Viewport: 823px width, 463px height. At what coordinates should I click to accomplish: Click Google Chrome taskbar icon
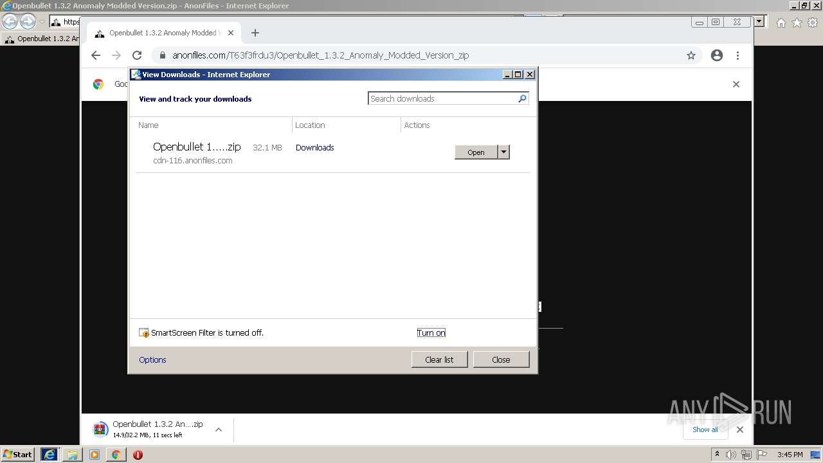coord(116,455)
